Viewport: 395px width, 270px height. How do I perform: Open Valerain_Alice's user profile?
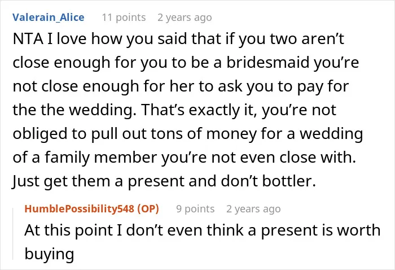49,18
